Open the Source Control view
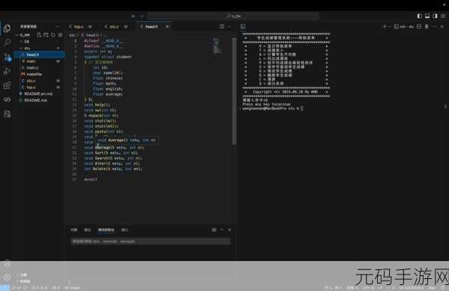 pyautogui.click(x=7, y=57)
